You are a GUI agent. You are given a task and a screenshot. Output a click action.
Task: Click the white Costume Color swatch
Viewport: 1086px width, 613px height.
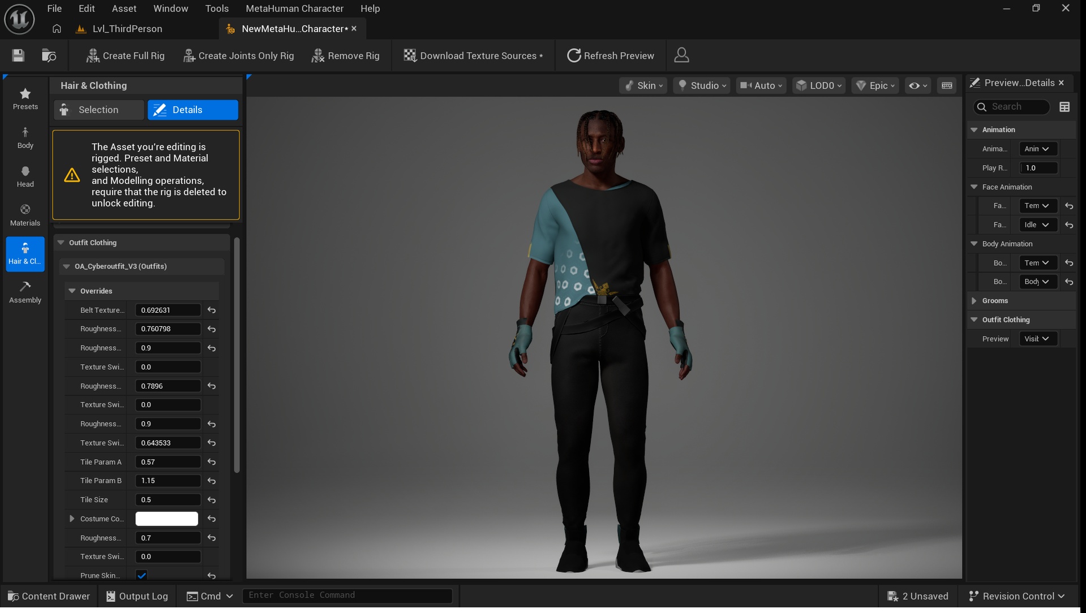[166, 519]
